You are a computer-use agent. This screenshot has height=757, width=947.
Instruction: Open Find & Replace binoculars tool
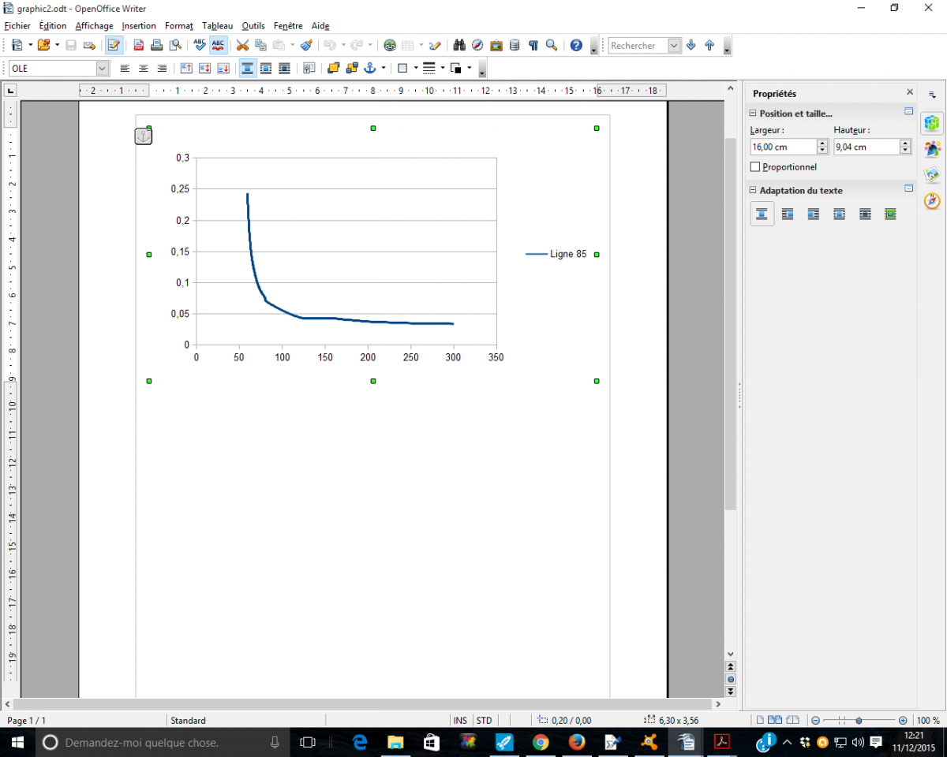[459, 46]
